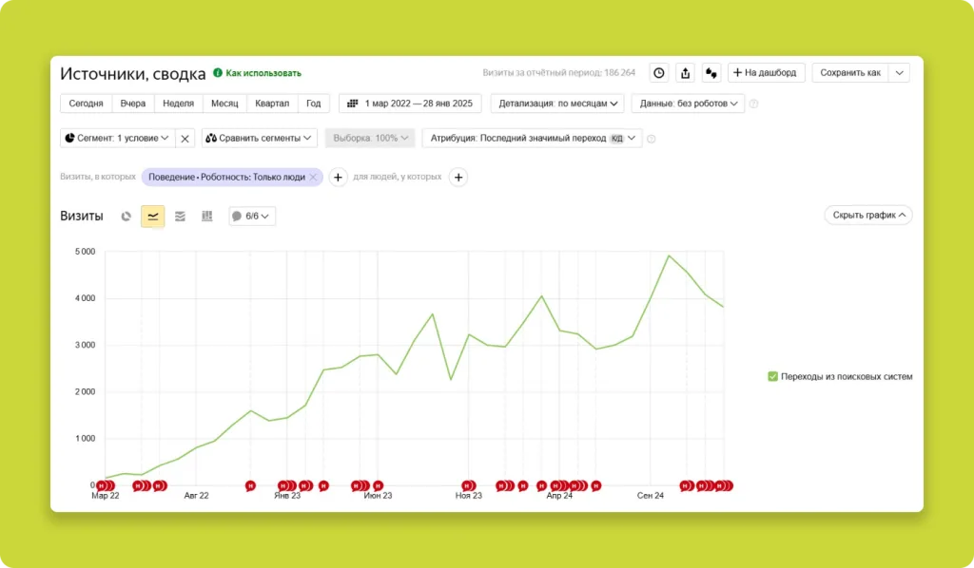Select the line chart view icon

coord(153,217)
